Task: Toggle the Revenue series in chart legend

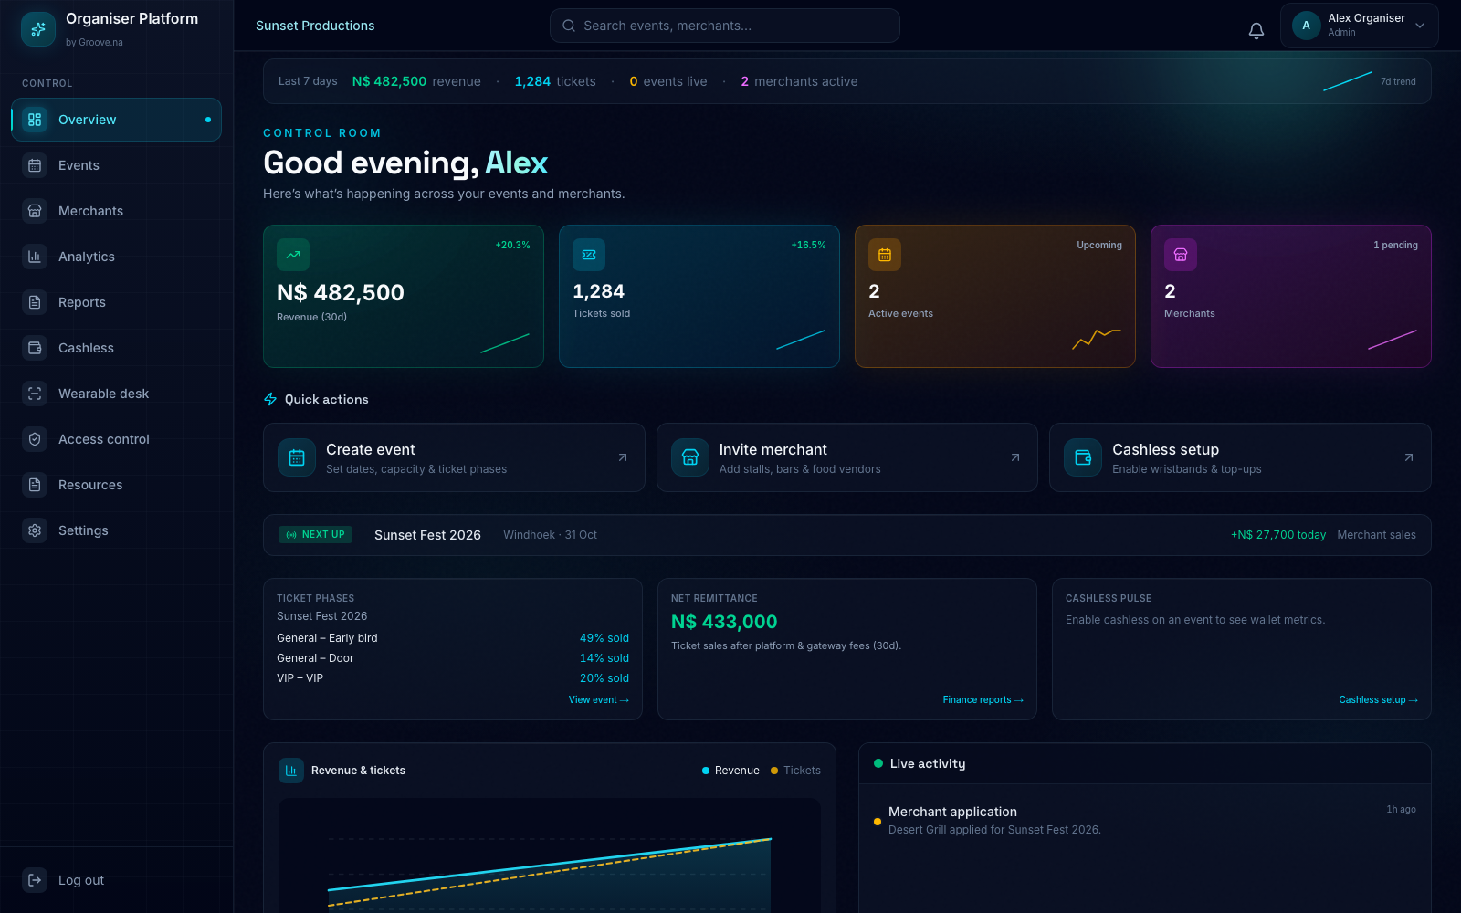Action: (730, 771)
